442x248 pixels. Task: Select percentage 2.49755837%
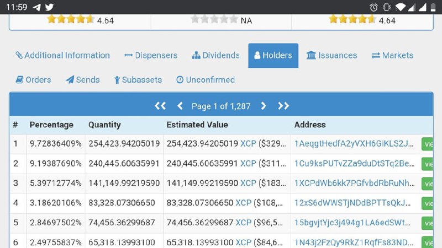[56, 242]
